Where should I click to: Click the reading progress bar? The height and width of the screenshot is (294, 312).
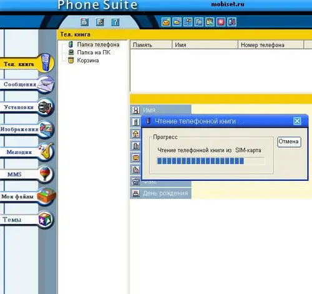(x=211, y=161)
